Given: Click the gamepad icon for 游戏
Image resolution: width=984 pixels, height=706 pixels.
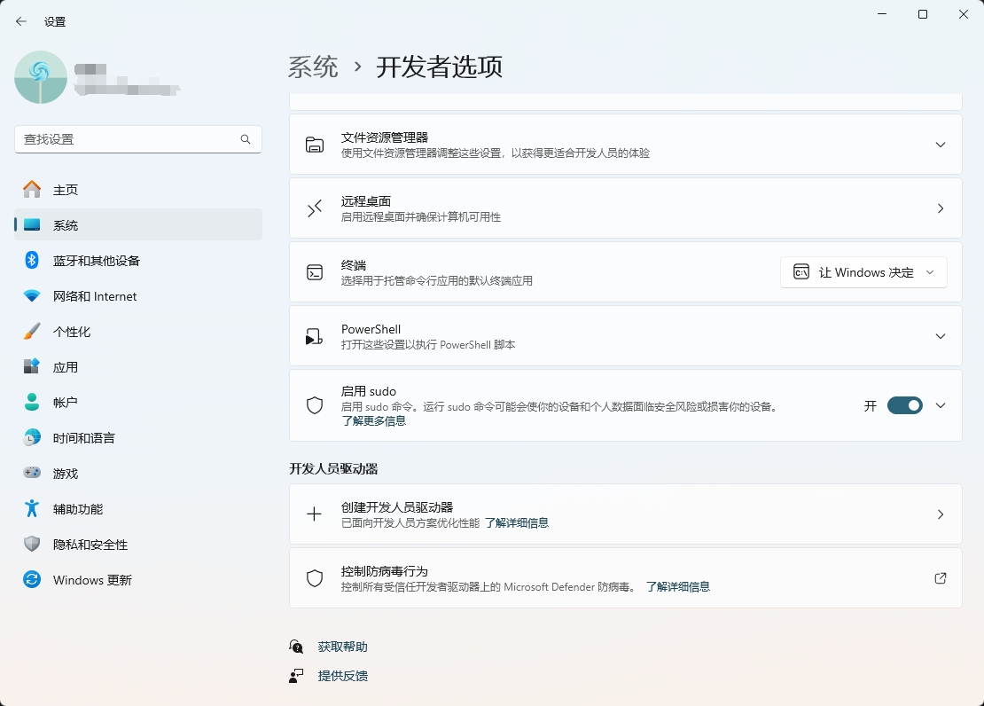Looking at the screenshot, I should click(x=32, y=473).
